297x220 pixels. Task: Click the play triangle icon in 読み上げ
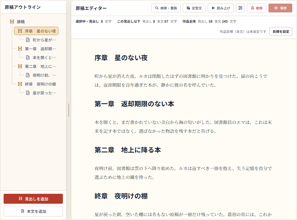(213, 8)
